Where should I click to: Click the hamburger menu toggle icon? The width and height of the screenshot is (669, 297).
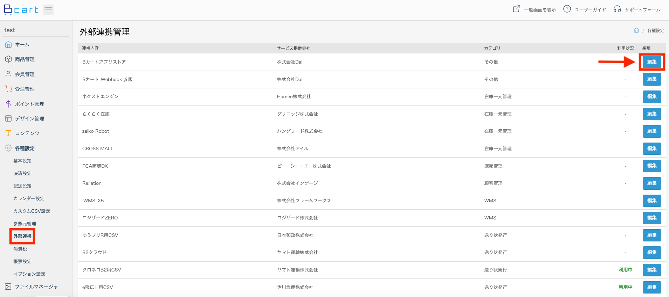point(48,10)
